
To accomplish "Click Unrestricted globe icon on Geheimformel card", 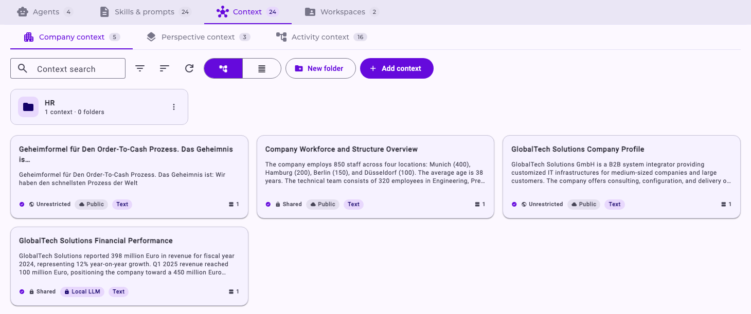I will [32, 205].
